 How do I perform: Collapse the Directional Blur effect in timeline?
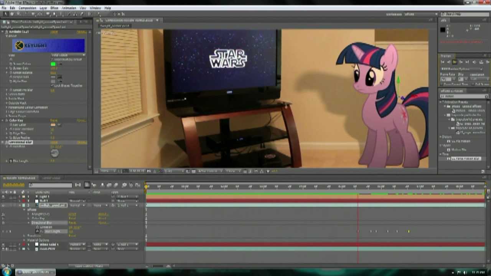[x=28, y=223]
